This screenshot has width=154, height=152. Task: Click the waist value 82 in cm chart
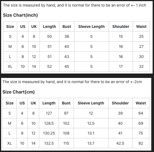tap(141, 143)
